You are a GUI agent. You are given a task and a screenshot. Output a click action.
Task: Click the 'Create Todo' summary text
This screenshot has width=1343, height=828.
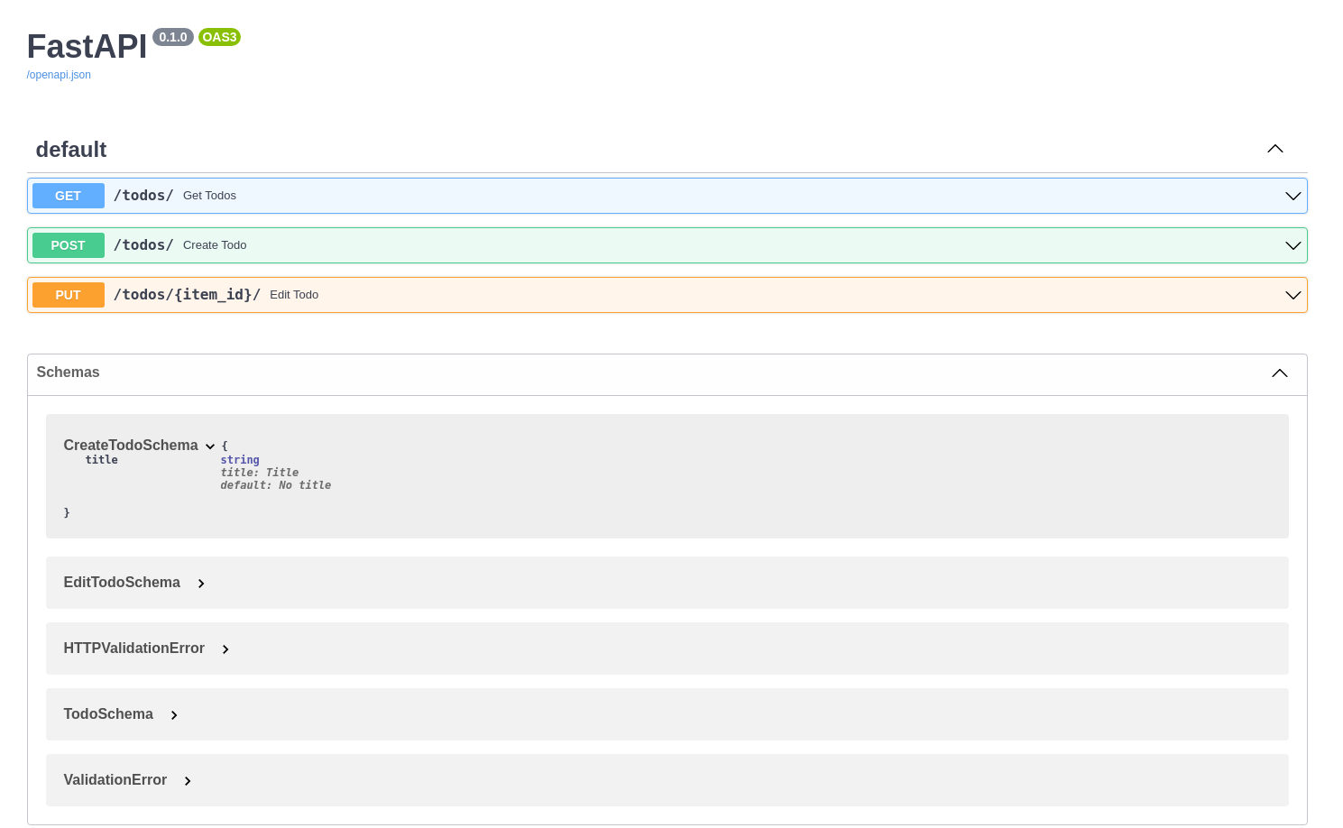[x=215, y=245]
